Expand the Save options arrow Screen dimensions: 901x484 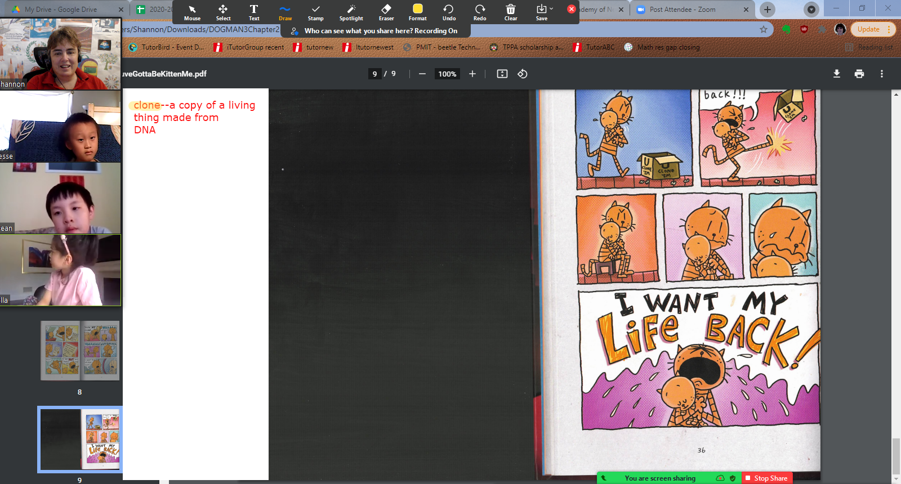pos(551,9)
